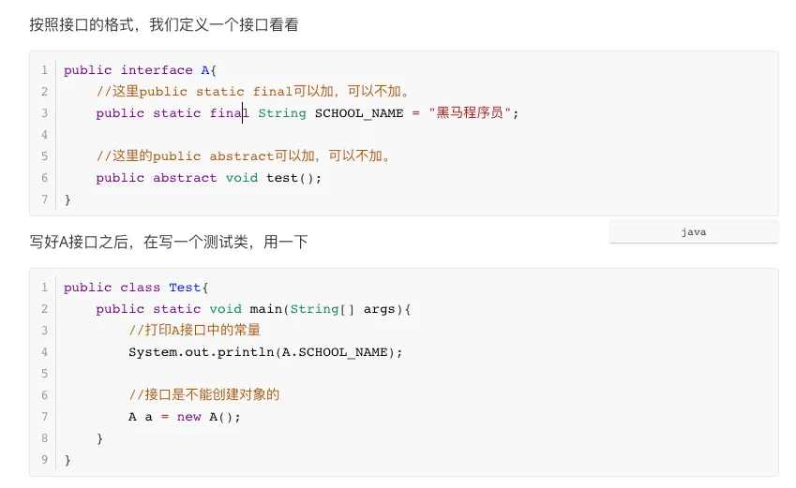Click the public abstract void test() line
The image size is (796, 488).
coord(208,178)
